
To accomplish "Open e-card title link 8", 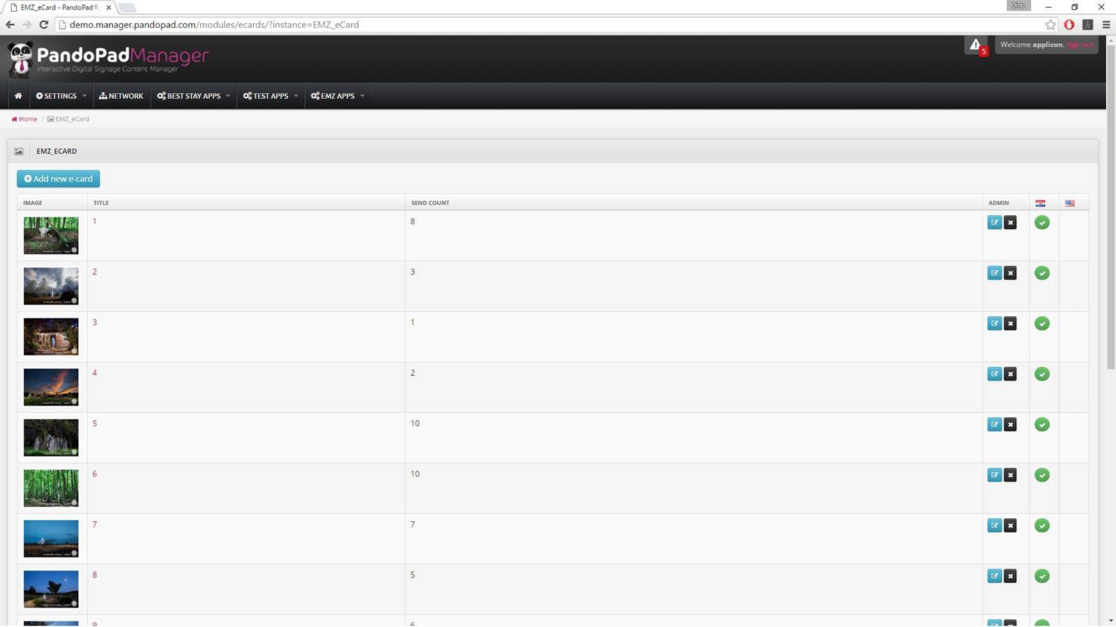I will (95, 575).
